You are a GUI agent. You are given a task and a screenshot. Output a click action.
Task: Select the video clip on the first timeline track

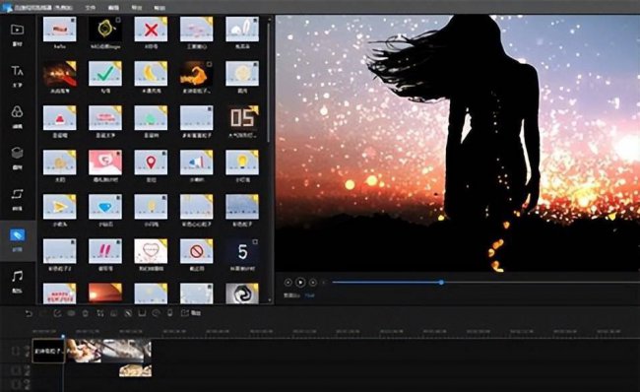pos(108,351)
